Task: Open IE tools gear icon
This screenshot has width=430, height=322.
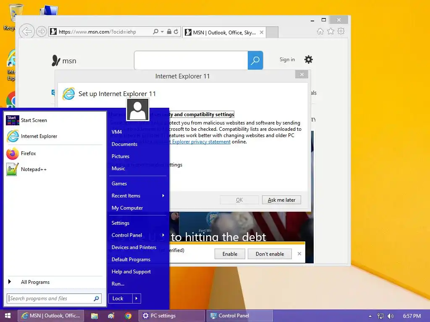Action: (x=341, y=31)
